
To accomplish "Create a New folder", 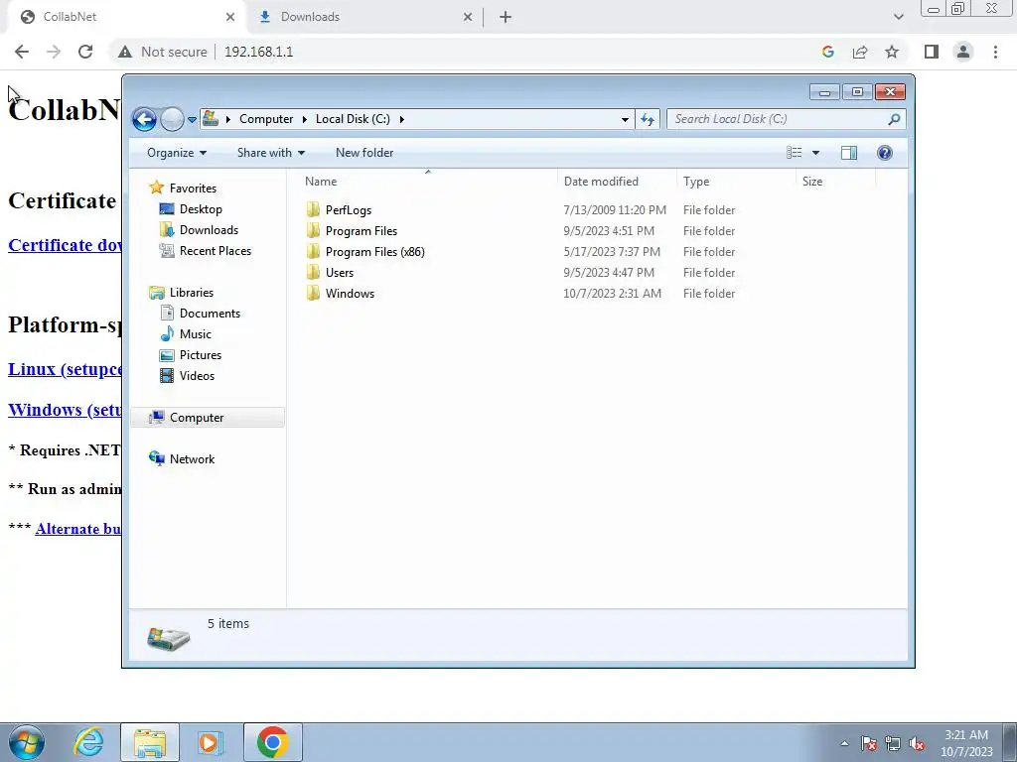I will click(364, 153).
